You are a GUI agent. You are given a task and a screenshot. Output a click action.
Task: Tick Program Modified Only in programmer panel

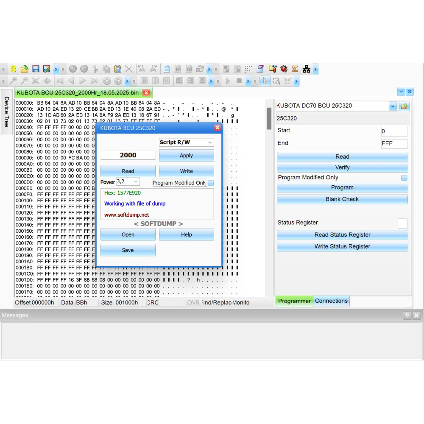click(x=404, y=178)
